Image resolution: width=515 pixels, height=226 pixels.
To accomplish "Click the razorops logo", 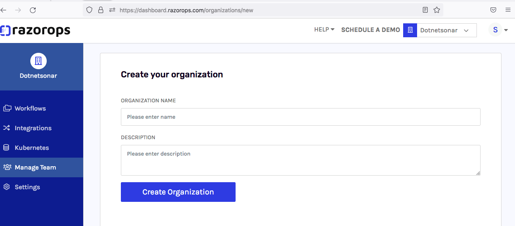I will point(35,30).
